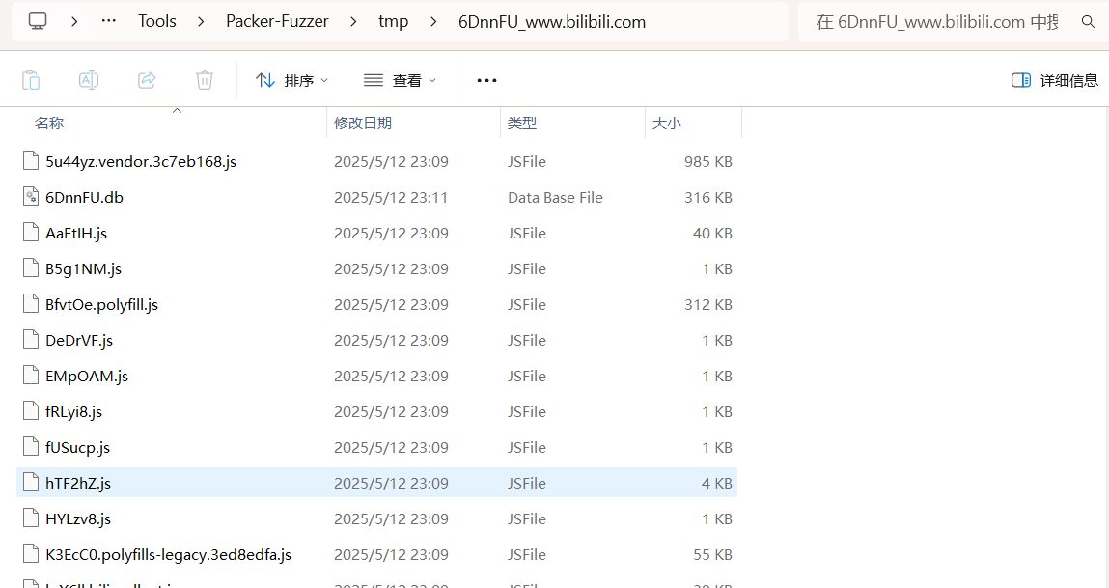Viewport: 1109px width, 588px height.
Task: Toggle the 详细信息 details pane
Action: point(1055,81)
